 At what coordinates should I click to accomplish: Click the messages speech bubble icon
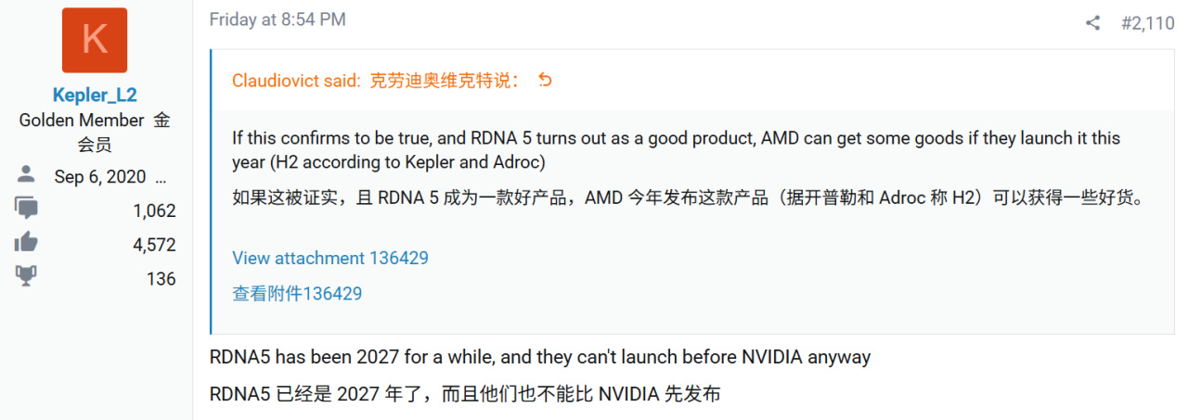tap(26, 210)
